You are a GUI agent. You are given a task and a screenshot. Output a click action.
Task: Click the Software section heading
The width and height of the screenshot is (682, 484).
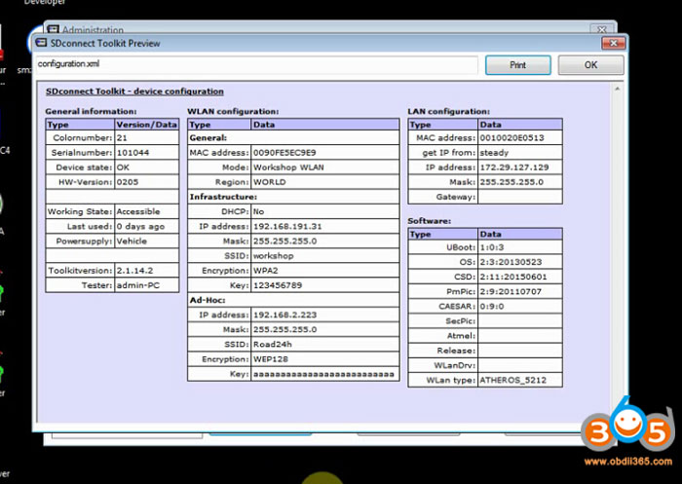pos(430,221)
